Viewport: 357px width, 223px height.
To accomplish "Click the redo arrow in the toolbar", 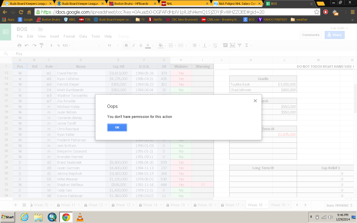I will [x=34, y=45].
